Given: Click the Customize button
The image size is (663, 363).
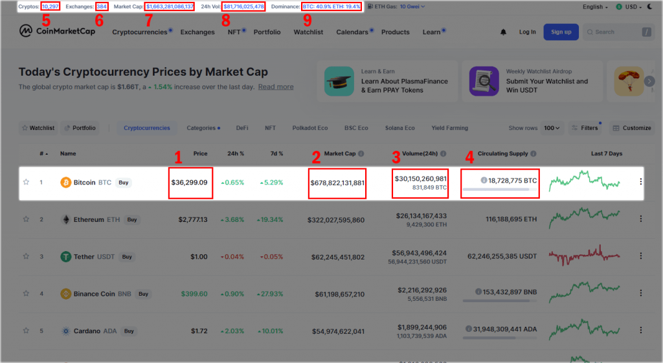Looking at the screenshot, I should pyautogui.click(x=632, y=128).
